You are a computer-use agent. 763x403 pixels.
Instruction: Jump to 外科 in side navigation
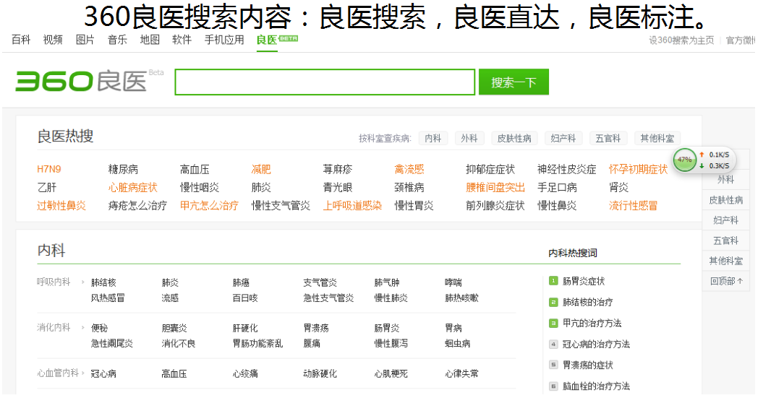click(725, 179)
